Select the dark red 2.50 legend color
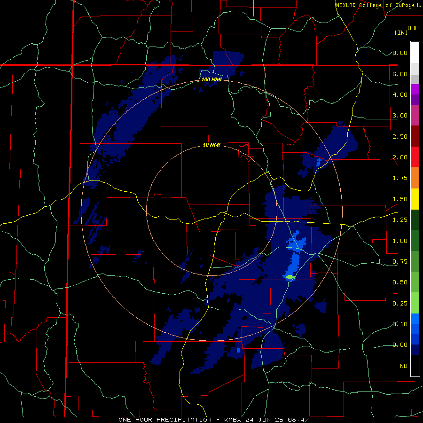 click(415, 136)
